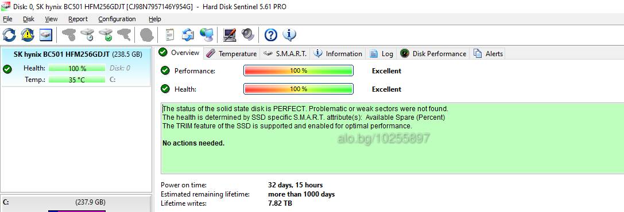624x212 pixels.
Task: Click the blue refresh arrows toolbar icon
Action: [9, 35]
